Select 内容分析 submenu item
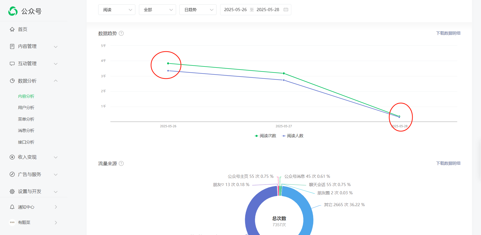481x235 pixels. tap(26, 96)
